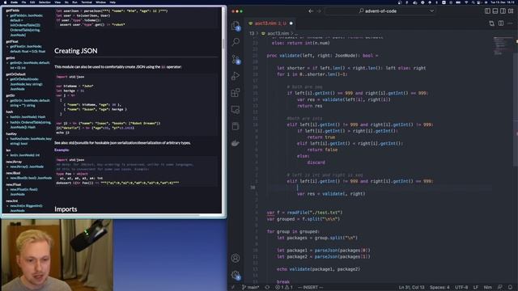
Task: Open the errors and warnings indicator
Action: tap(284, 288)
